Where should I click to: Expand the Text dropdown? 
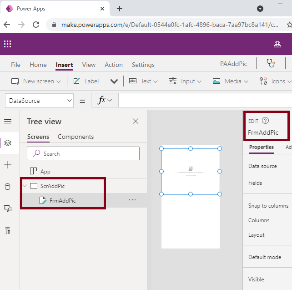click(x=156, y=81)
